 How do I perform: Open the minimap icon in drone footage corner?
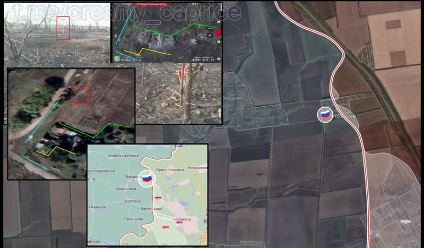(117, 58)
